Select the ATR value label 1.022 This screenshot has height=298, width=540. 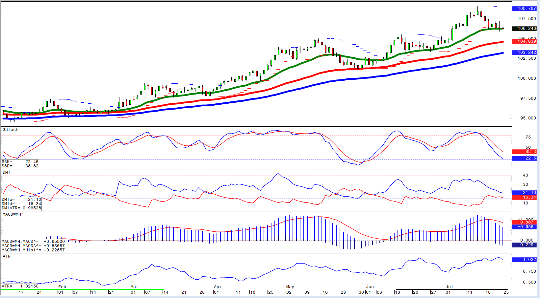pos(525,260)
